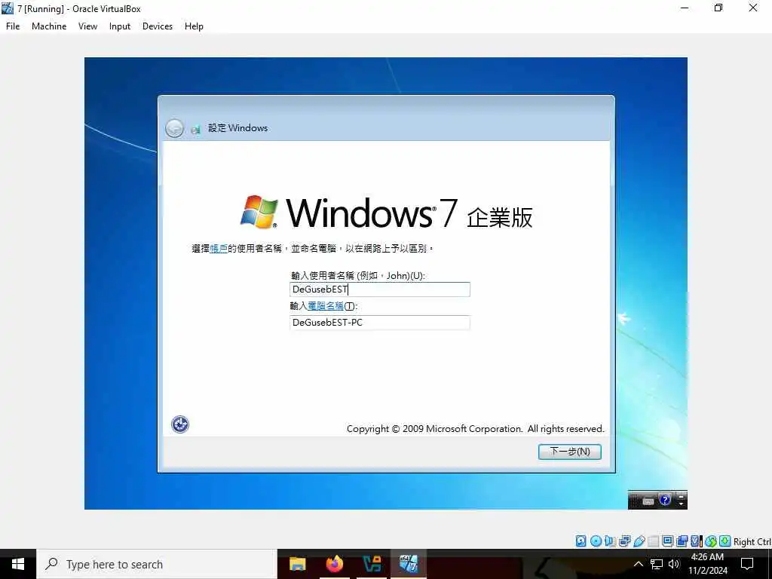The width and height of the screenshot is (772, 579).
Task: Click the mouse integration globe indicator icon
Action: [x=710, y=541]
